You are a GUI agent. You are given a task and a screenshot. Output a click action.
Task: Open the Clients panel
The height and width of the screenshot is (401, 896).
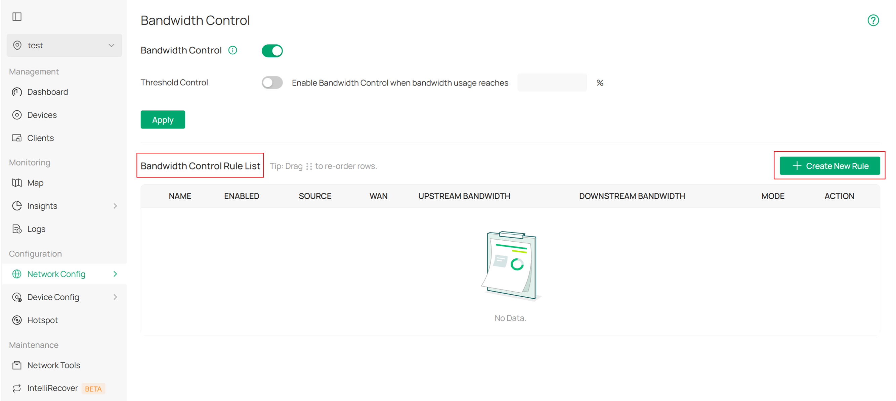pos(40,138)
